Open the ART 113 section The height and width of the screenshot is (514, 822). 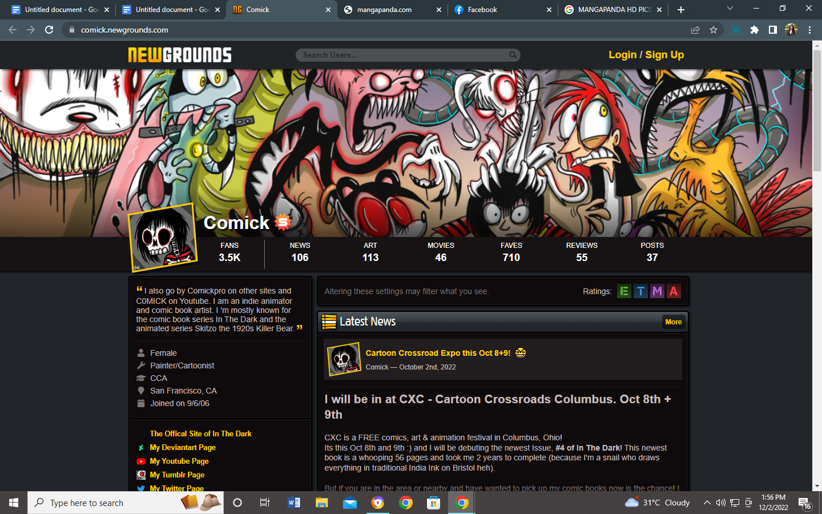click(370, 252)
